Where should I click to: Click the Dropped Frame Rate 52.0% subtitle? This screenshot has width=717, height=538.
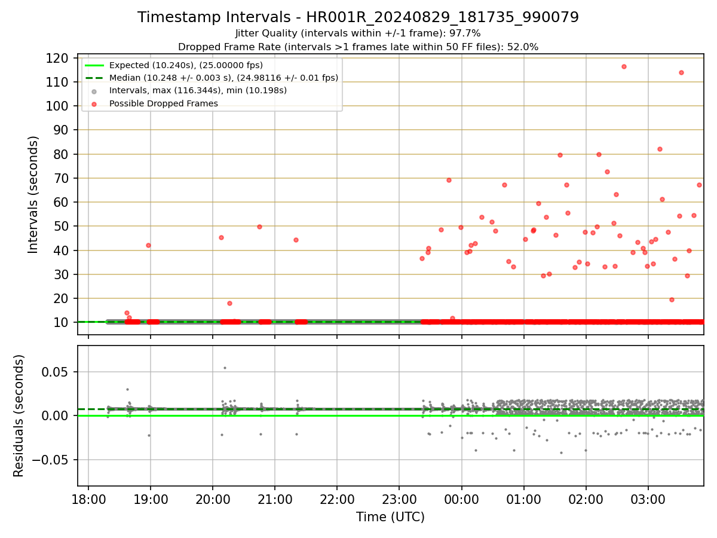click(358, 47)
